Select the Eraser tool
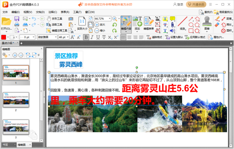The image size is (234, 149). (x=217, y=25)
